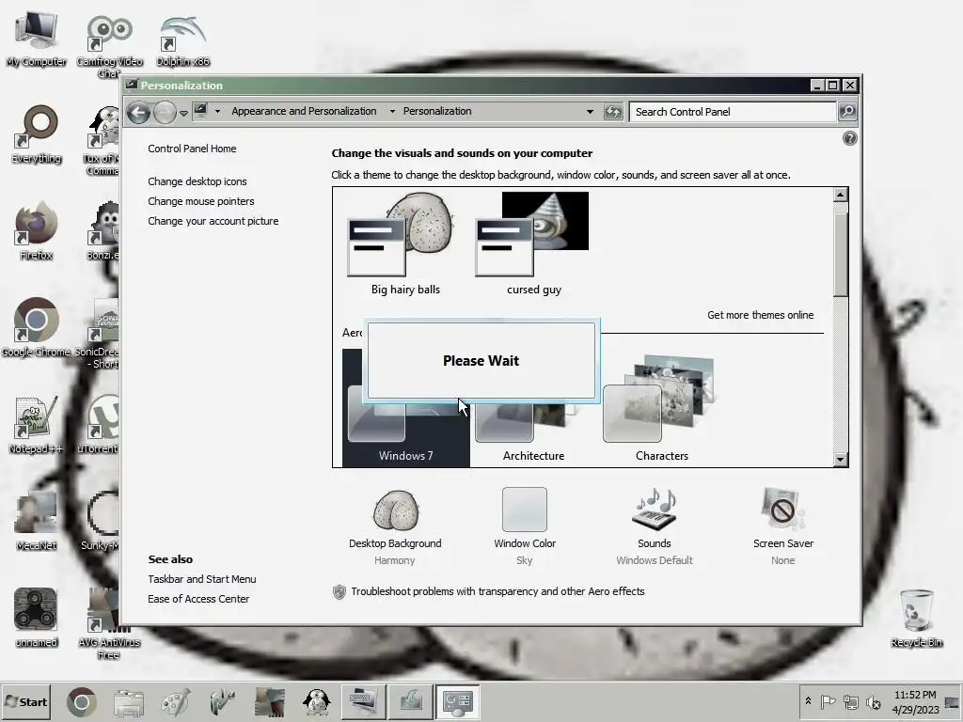Select Notepad++ desktop shortcut

click(37, 425)
